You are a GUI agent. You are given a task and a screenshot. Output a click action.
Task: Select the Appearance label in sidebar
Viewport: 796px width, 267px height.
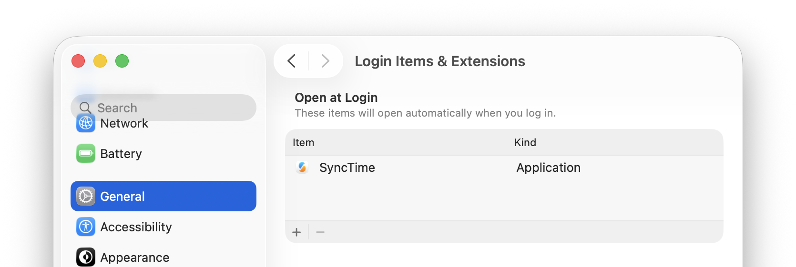(135, 257)
